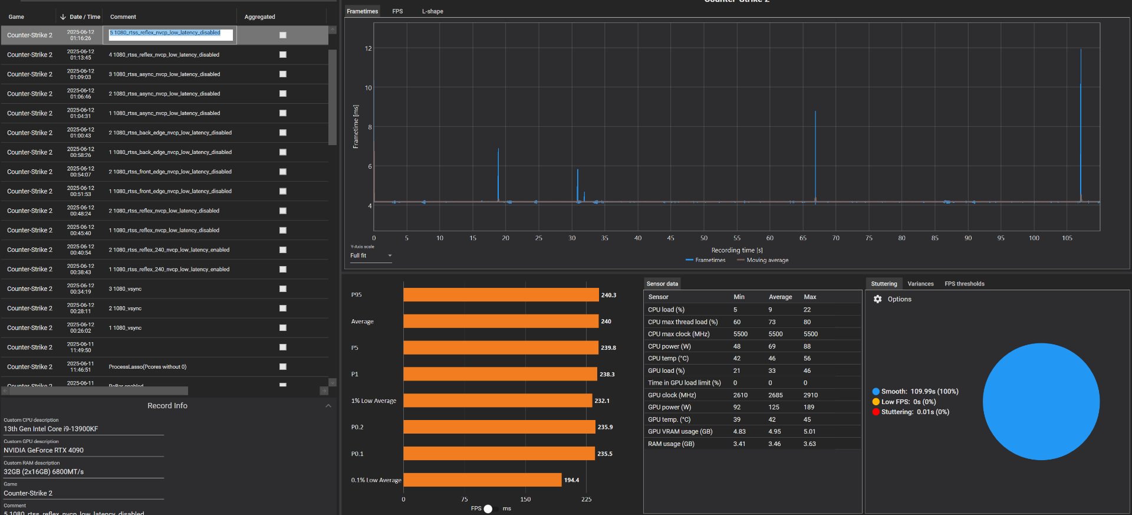Click the RAM usage (GB) sensor row

point(752,444)
